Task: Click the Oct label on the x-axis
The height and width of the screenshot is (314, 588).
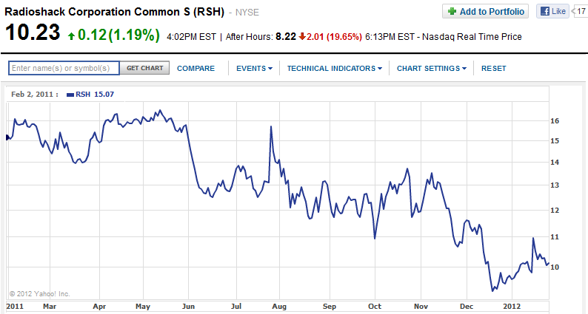Action: coord(375,307)
